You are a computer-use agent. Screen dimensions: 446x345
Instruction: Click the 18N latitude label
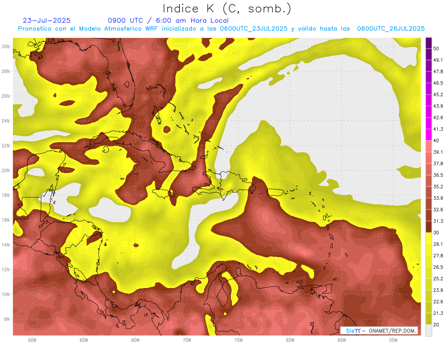[x=6, y=195]
